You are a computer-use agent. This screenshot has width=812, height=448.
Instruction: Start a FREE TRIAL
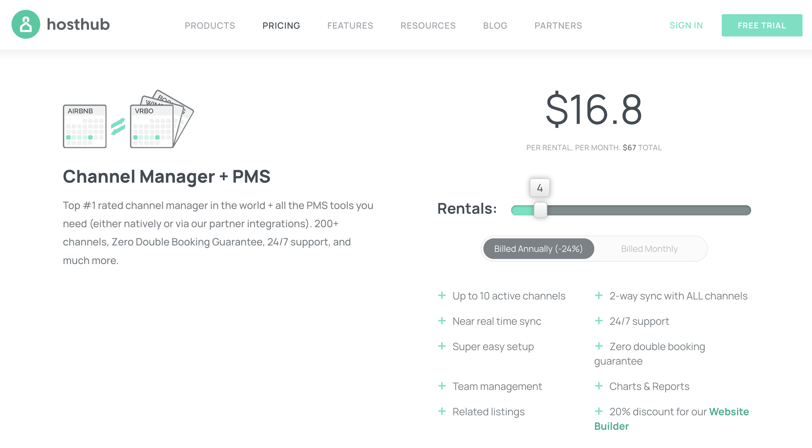point(762,25)
